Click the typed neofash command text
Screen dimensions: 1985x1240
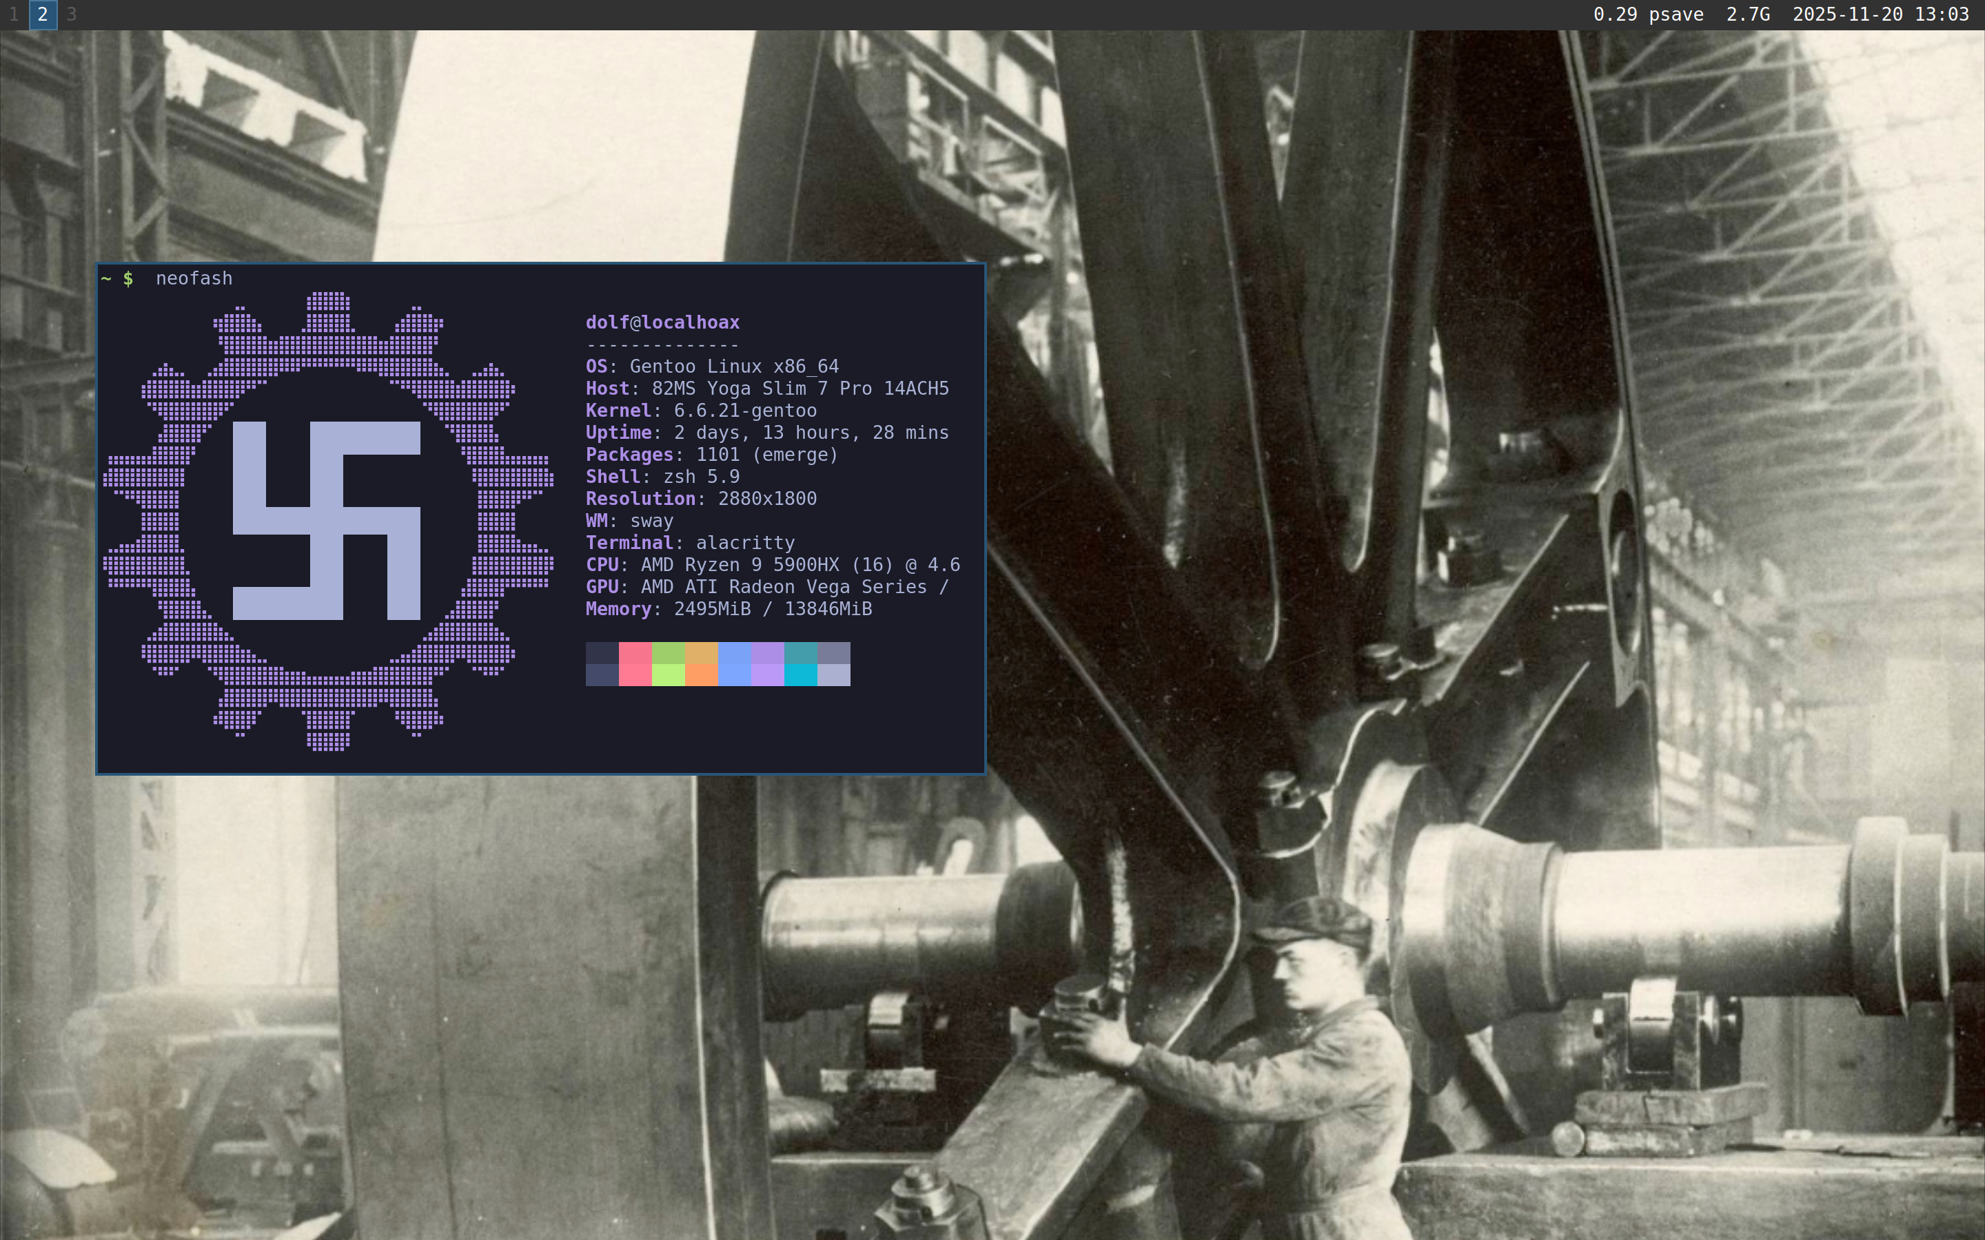194,279
